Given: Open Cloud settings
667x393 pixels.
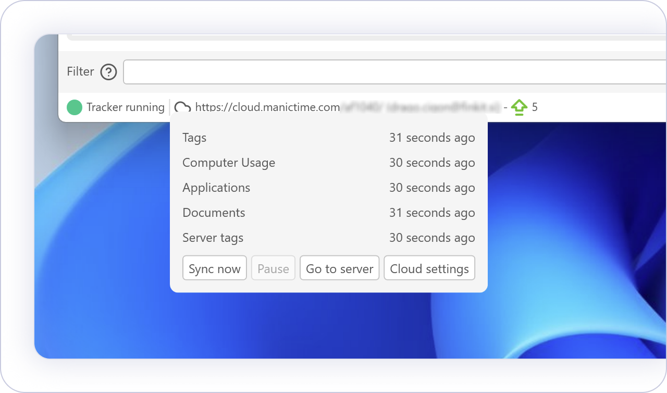Looking at the screenshot, I should [429, 268].
